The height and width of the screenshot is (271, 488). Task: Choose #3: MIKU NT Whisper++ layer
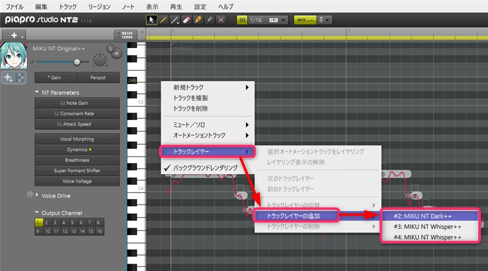[430, 227]
